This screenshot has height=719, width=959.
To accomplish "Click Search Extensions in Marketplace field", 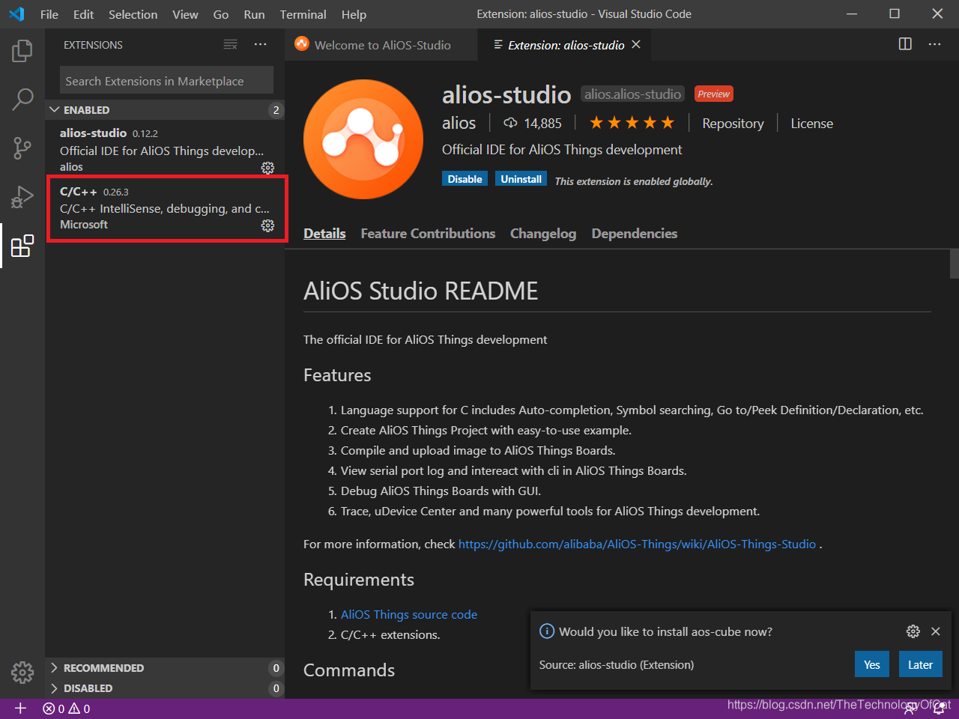I will coord(166,81).
